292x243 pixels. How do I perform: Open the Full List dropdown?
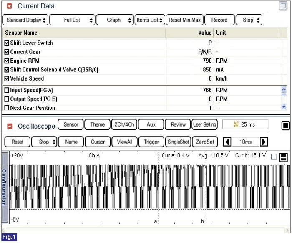coord(72,20)
